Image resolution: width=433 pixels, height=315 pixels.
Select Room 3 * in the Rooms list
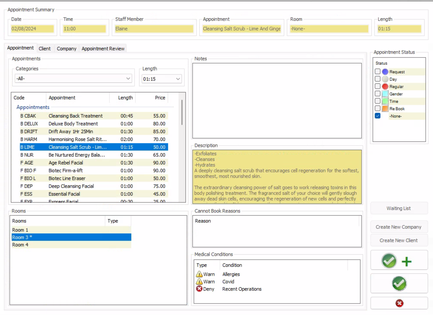click(x=71, y=237)
